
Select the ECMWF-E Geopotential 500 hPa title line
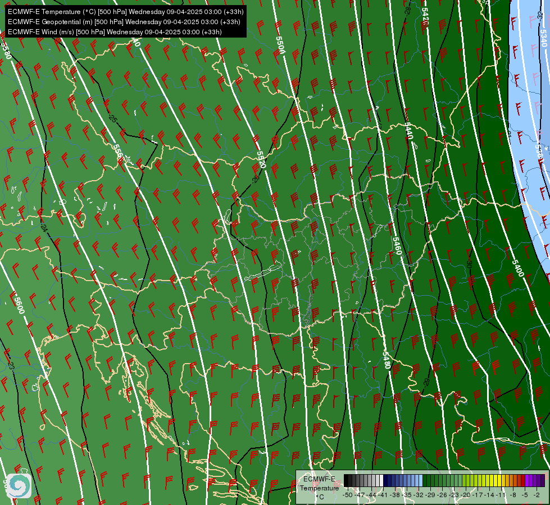pos(124,22)
